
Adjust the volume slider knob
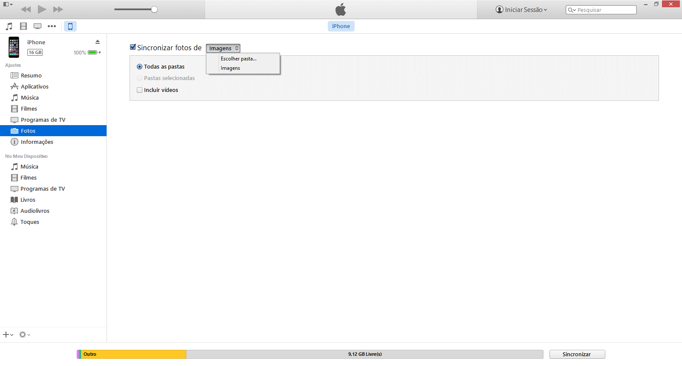pyautogui.click(x=154, y=9)
